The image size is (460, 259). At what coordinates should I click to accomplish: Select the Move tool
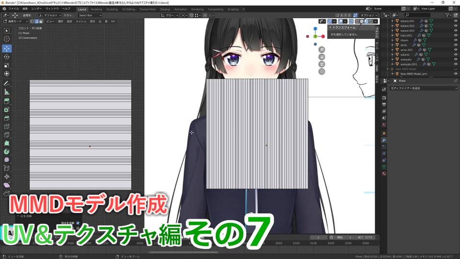click(x=6, y=48)
